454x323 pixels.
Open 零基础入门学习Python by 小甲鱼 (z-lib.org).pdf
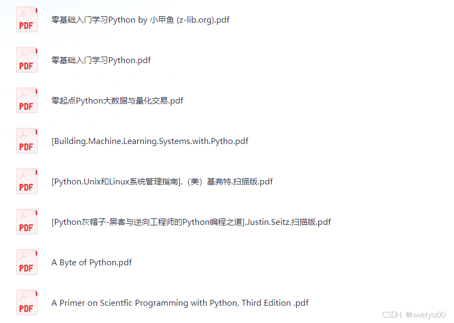[x=141, y=20]
